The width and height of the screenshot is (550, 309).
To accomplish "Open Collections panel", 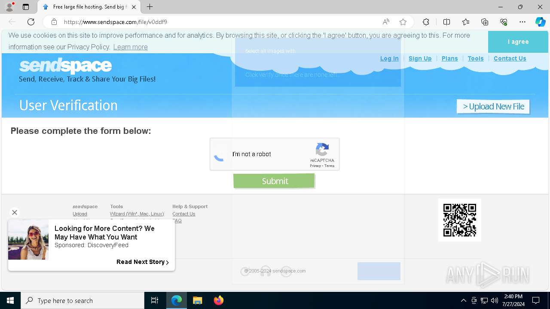I will click(x=485, y=22).
